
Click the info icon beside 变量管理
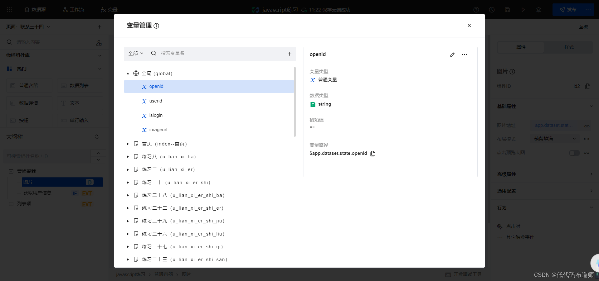point(156,26)
